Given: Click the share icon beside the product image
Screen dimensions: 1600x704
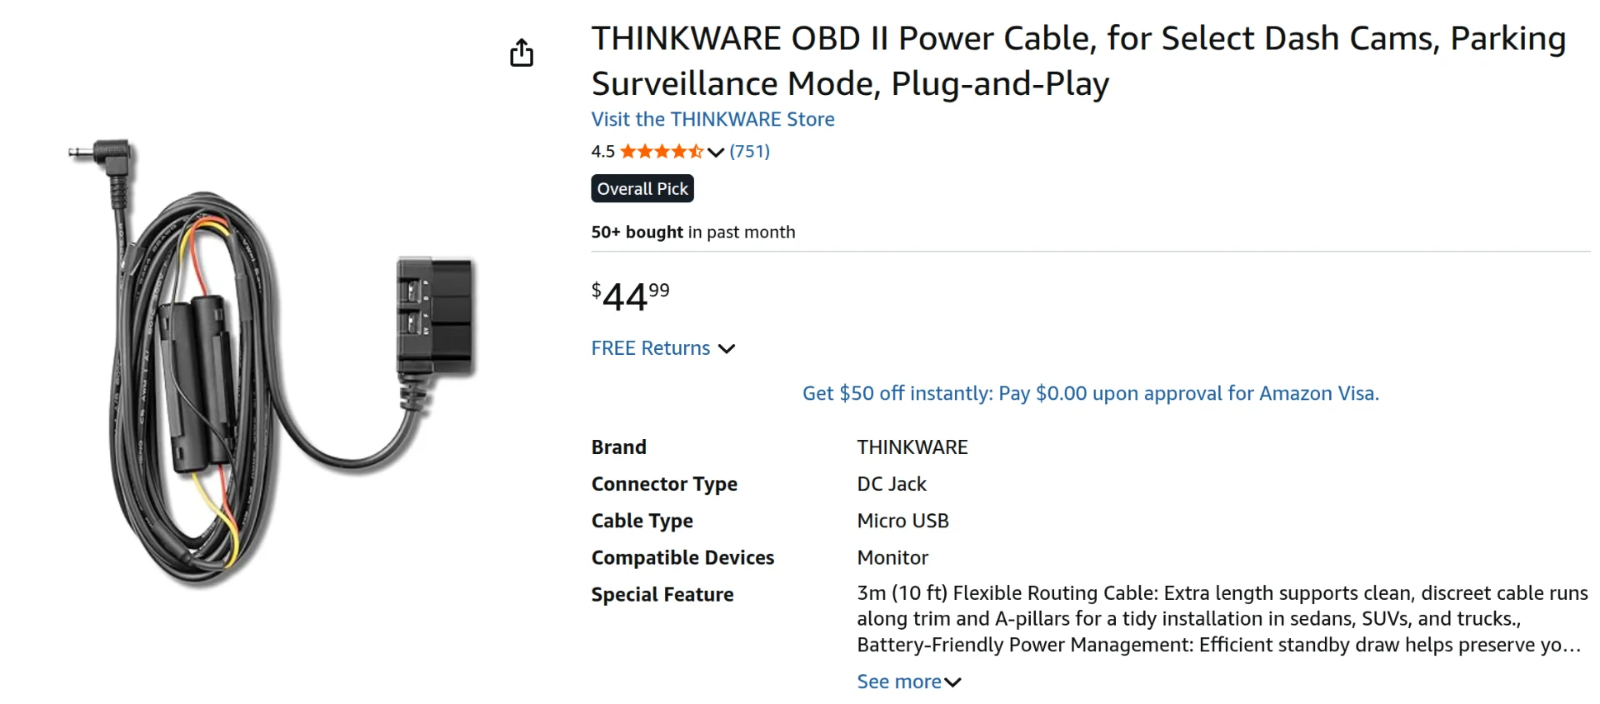Looking at the screenshot, I should [x=522, y=52].
